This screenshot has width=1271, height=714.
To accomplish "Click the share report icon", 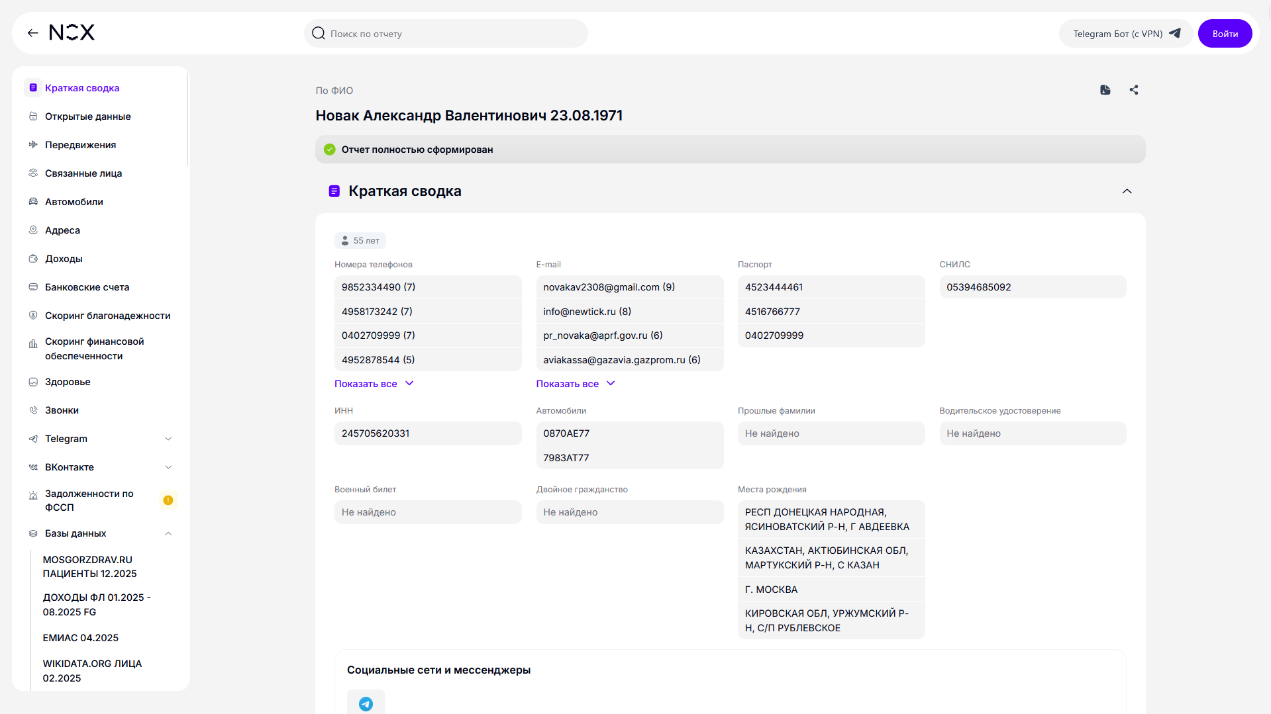I will 1134,90.
